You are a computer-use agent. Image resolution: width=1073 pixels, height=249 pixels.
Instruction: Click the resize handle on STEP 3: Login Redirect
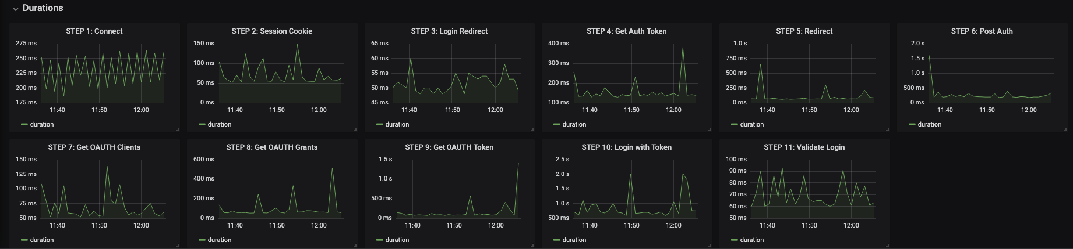(x=532, y=129)
